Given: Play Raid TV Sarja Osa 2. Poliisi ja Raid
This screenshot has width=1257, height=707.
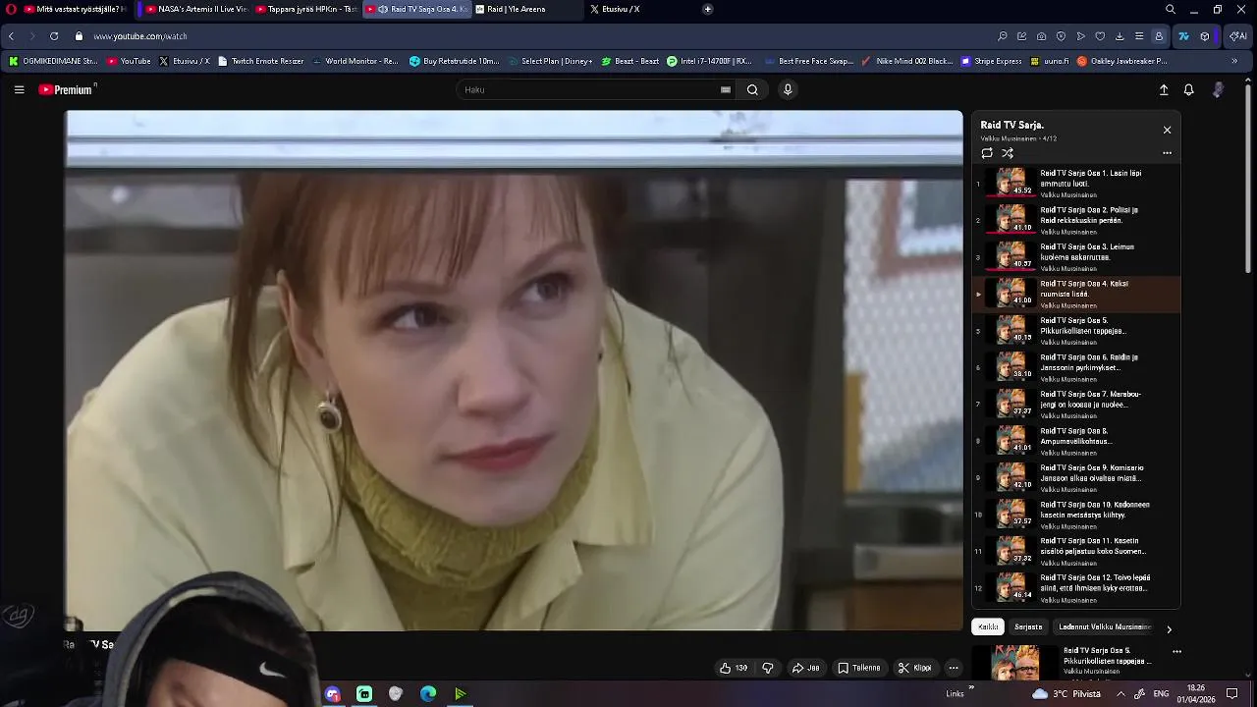Looking at the screenshot, I should click(x=1075, y=220).
